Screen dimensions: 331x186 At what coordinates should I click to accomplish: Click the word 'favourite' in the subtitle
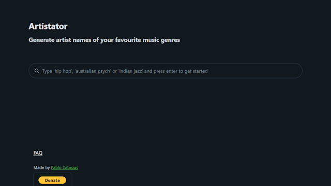tap(128, 40)
